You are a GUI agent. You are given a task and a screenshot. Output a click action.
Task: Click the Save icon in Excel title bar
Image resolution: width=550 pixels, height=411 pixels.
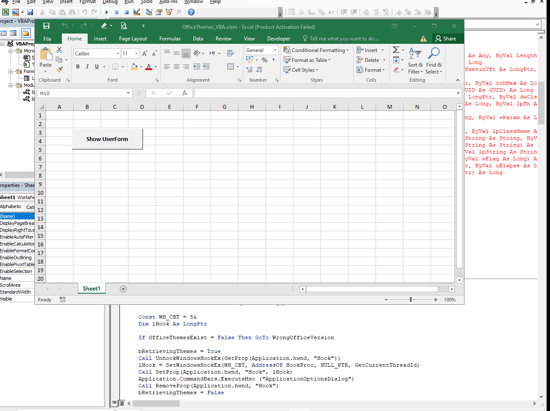[46, 26]
